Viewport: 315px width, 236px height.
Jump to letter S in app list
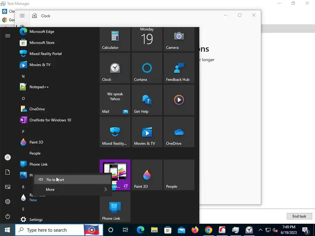tap(23, 209)
